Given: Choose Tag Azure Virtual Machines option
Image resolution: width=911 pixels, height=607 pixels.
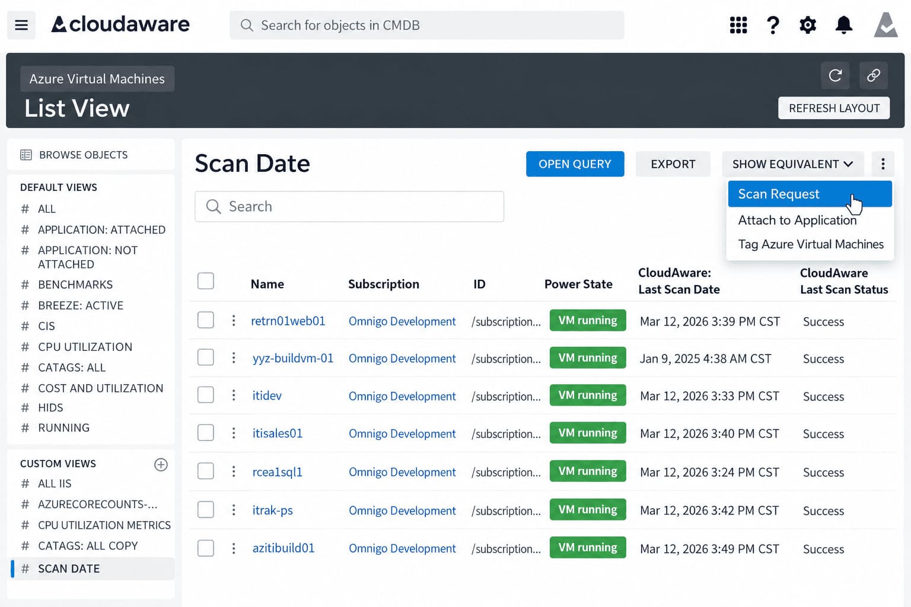Looking at the screenshot, I should pyautogui.click(x=810, y=244).
